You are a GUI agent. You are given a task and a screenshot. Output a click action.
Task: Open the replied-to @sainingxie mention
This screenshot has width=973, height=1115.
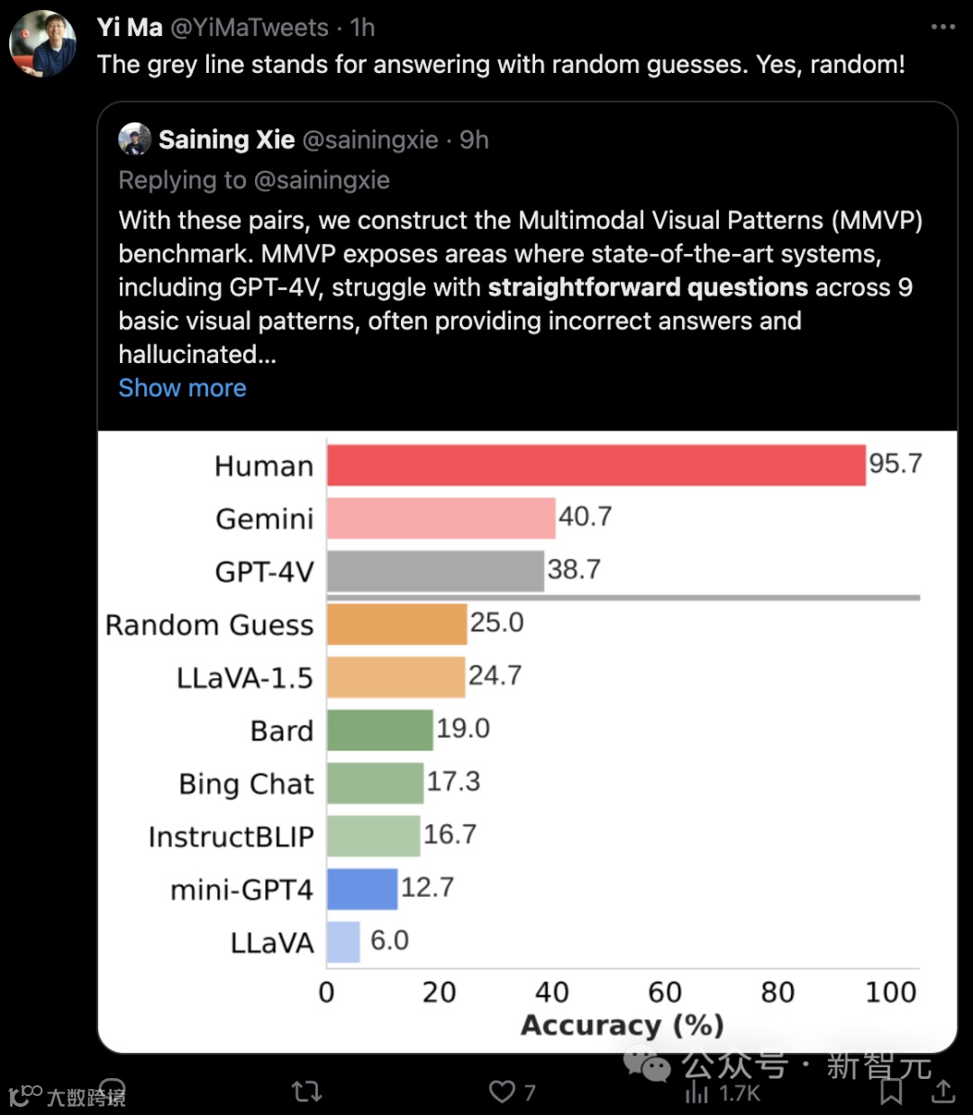point(322,180)
